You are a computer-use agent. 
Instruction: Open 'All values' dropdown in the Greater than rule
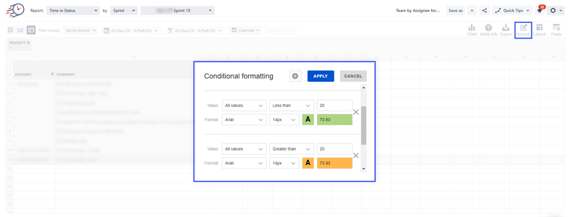click(244, 149)
